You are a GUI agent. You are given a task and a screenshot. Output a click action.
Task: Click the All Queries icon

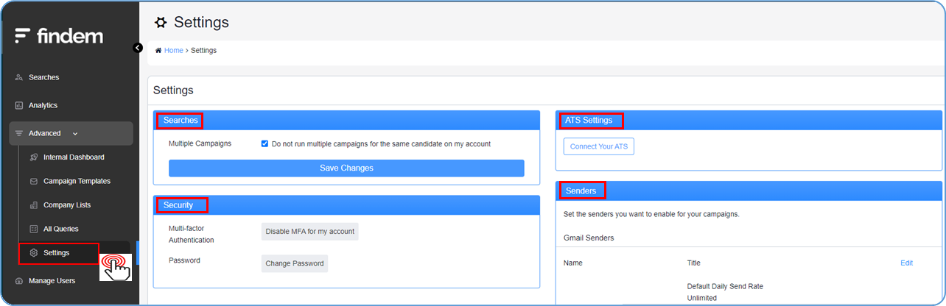click(34, 229)
